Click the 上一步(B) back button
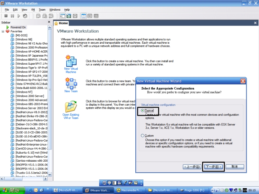The width and height of the screenshot is (259, 194). [192, 167]
